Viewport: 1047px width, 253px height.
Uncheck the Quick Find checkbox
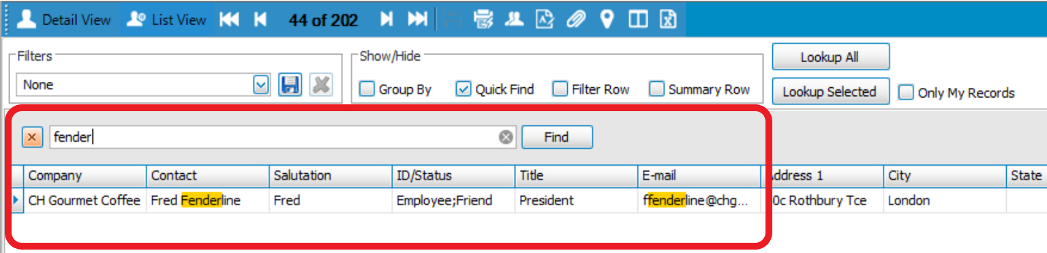coord(464,89)
